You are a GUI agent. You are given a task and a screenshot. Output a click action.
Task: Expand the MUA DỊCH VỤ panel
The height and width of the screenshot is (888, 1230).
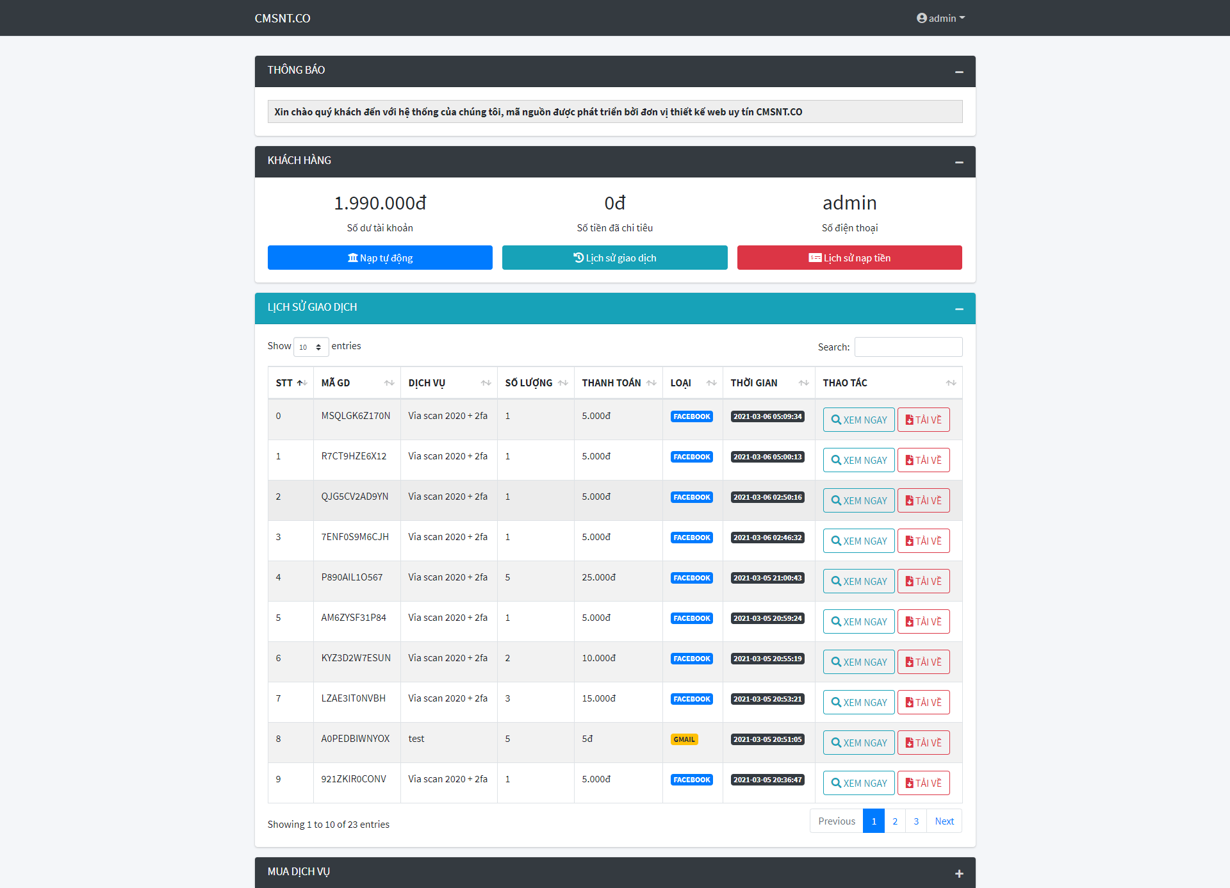[x=959, y=873]
